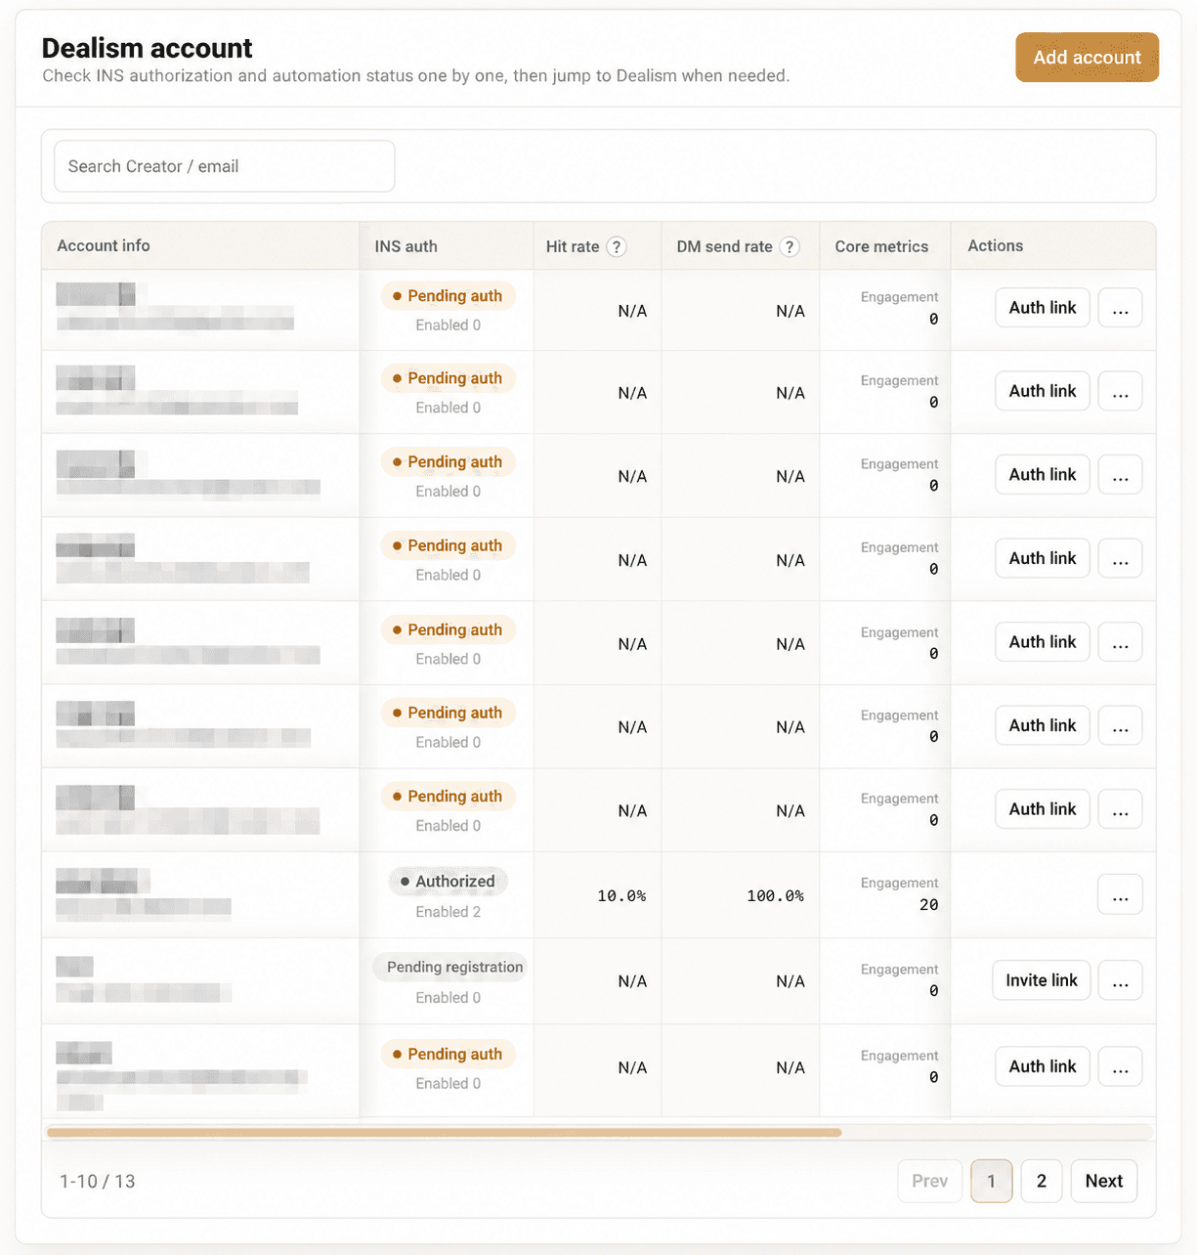This screenshot has height=1255, width=1197.
Task: Select the Authorized status badge
Action: point(448,881)
